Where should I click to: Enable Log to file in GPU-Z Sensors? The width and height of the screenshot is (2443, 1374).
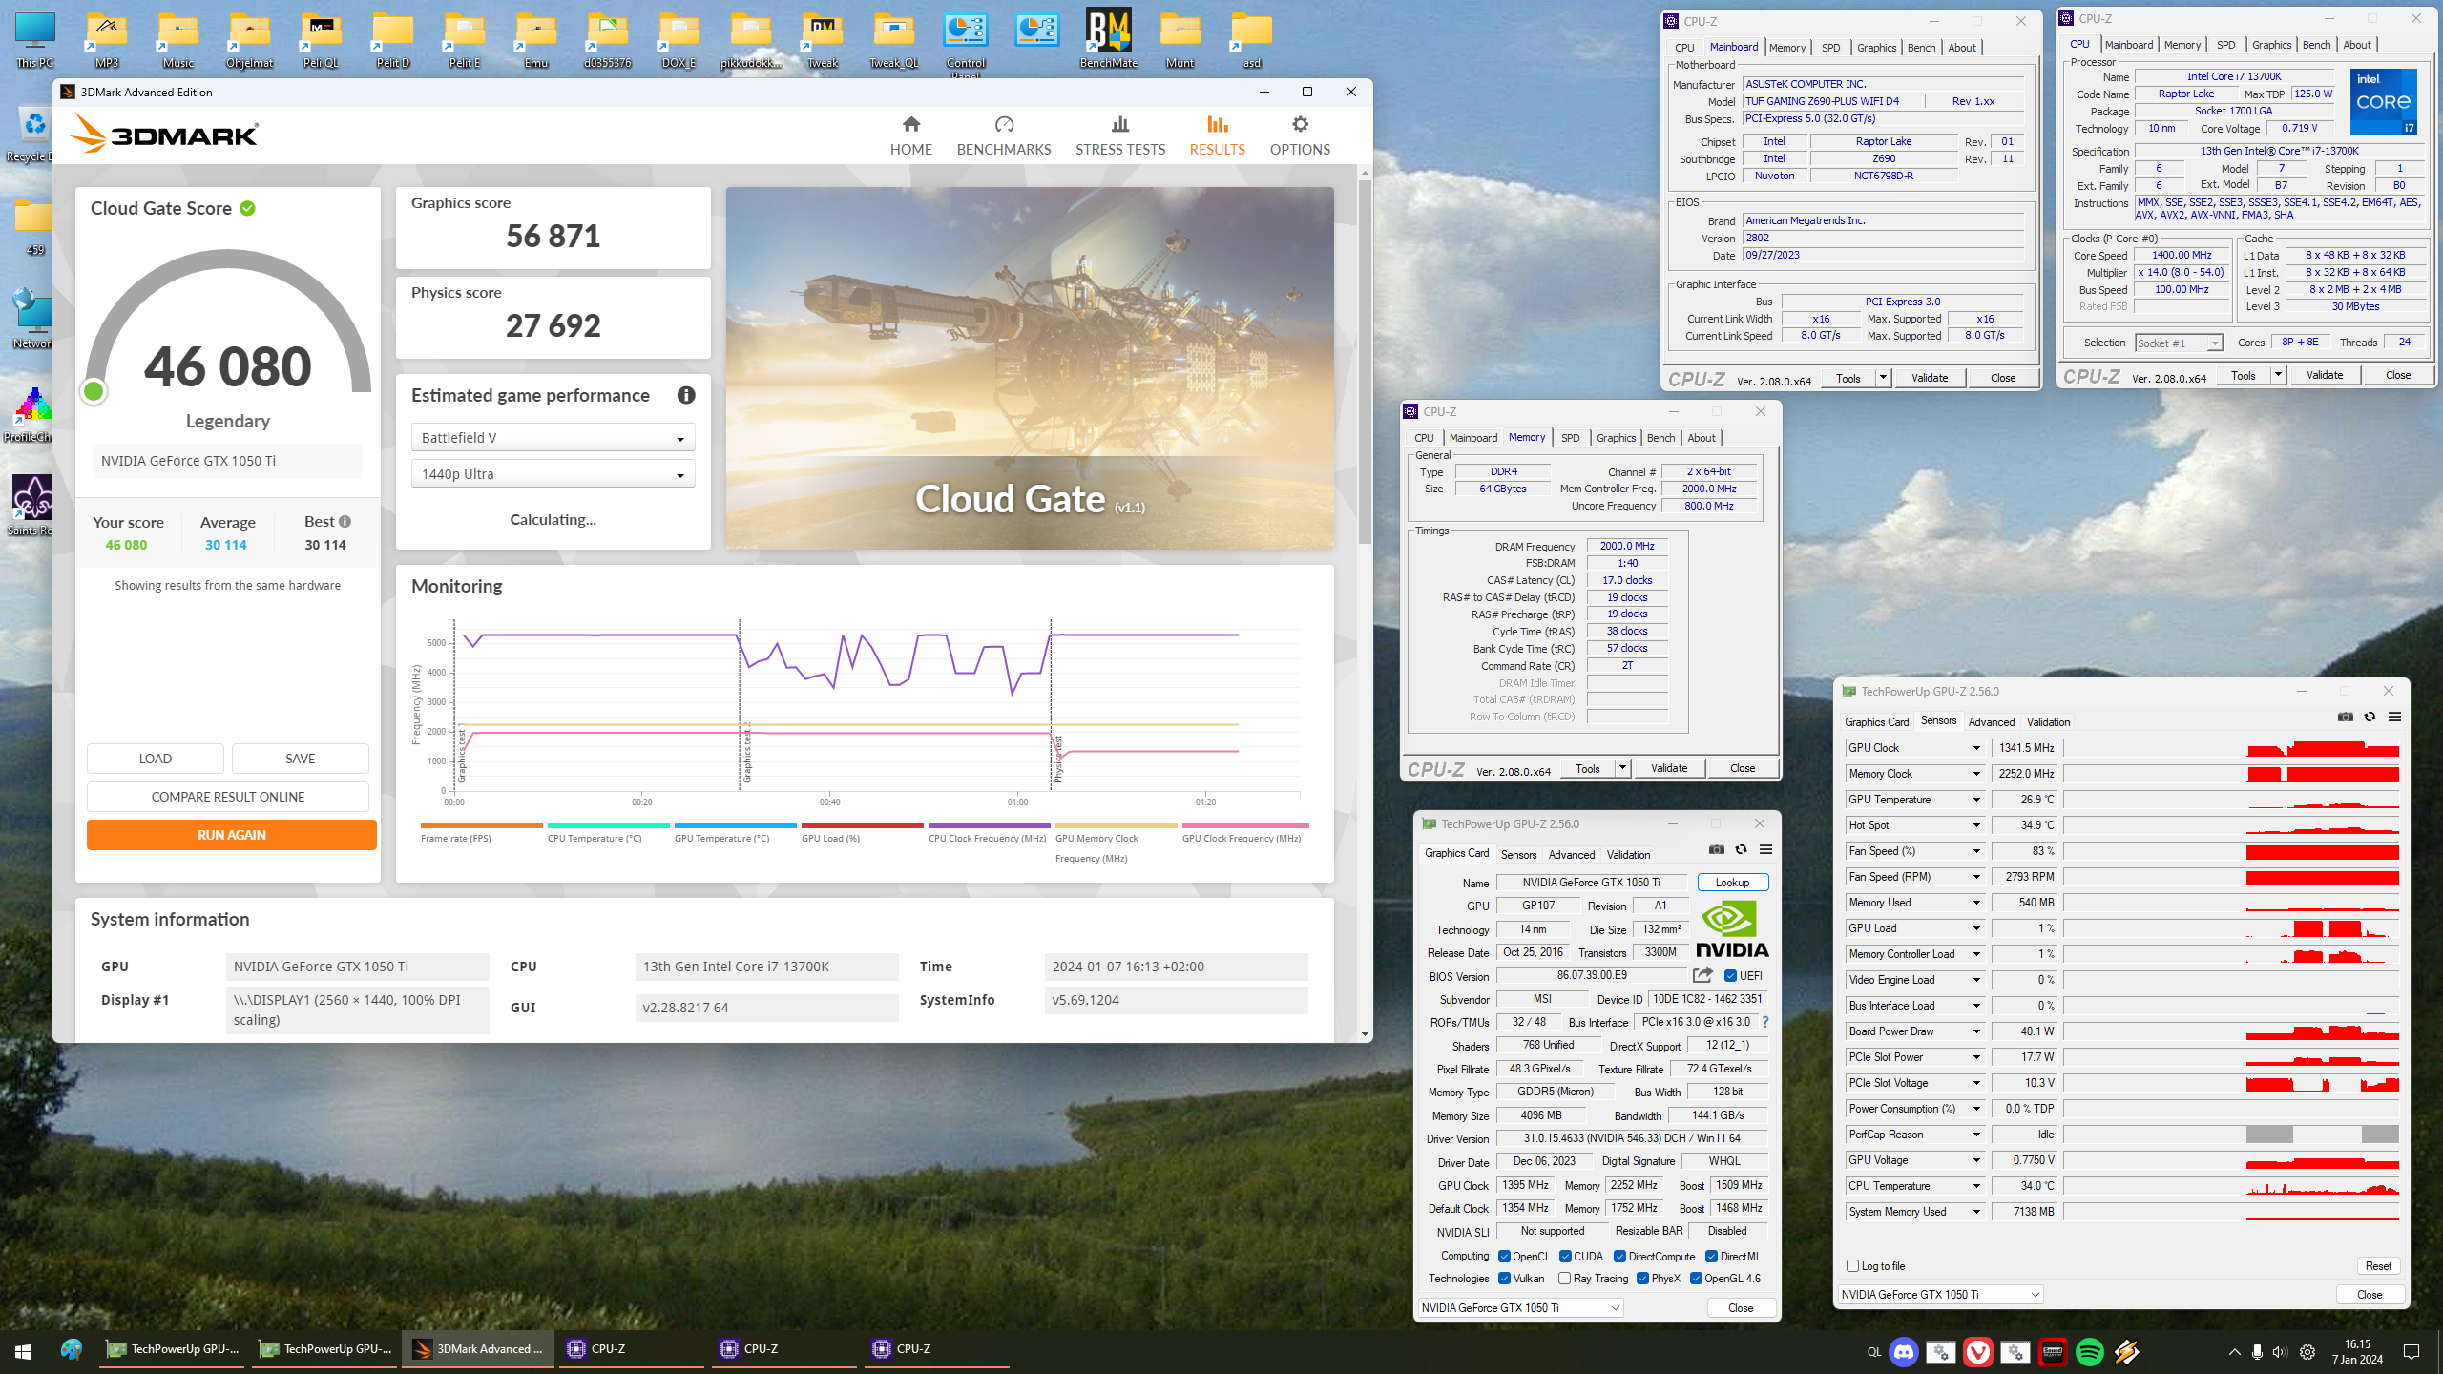coord(1852,1265)
